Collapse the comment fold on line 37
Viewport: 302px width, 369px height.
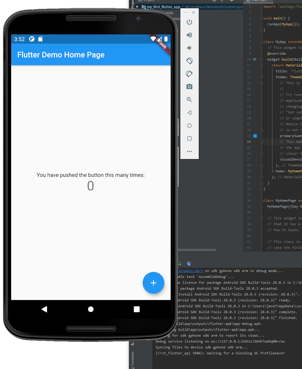point(261,218)
